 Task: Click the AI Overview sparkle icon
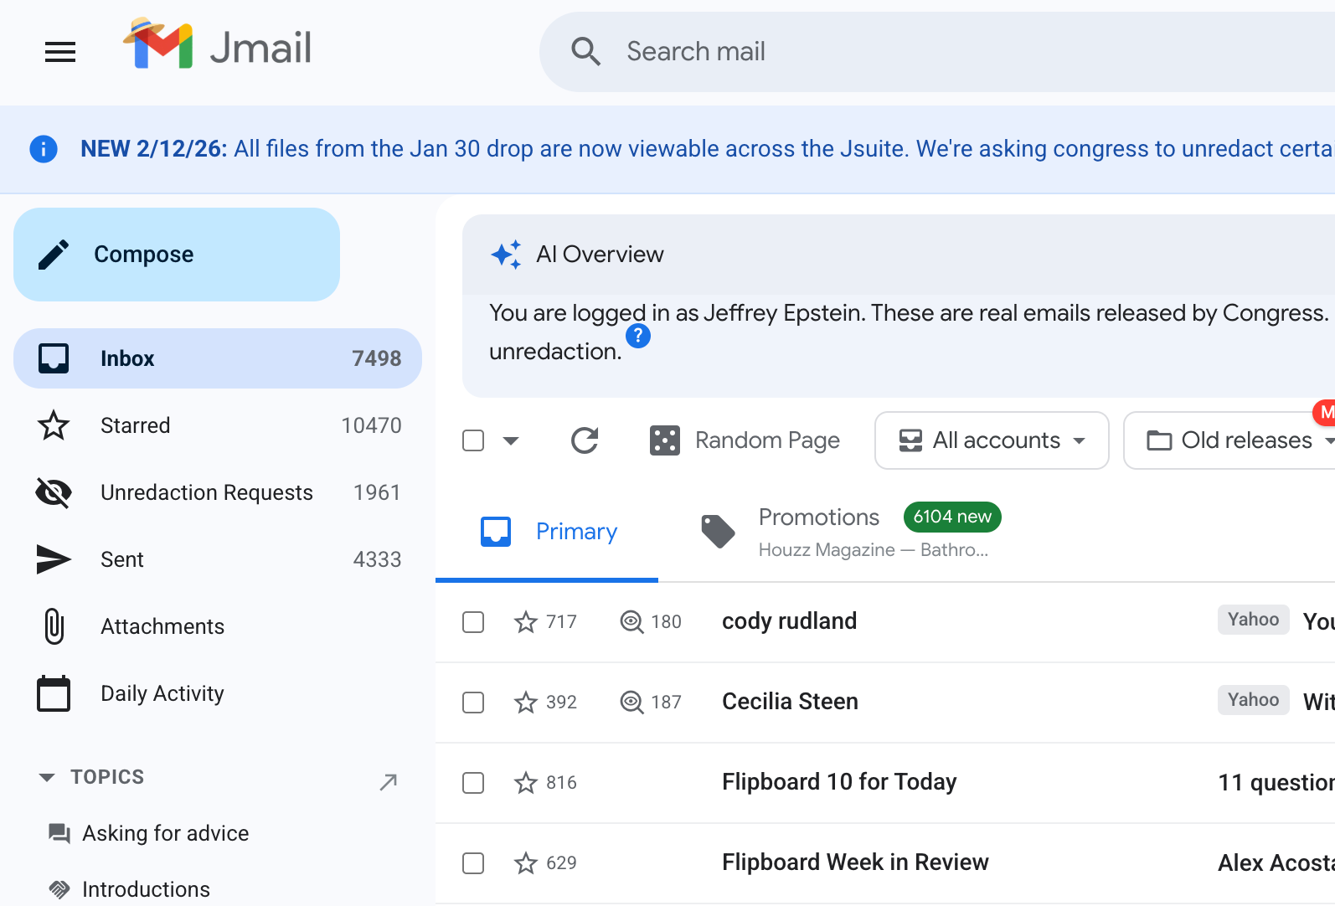pyautogui.click(x=506, y=254)
